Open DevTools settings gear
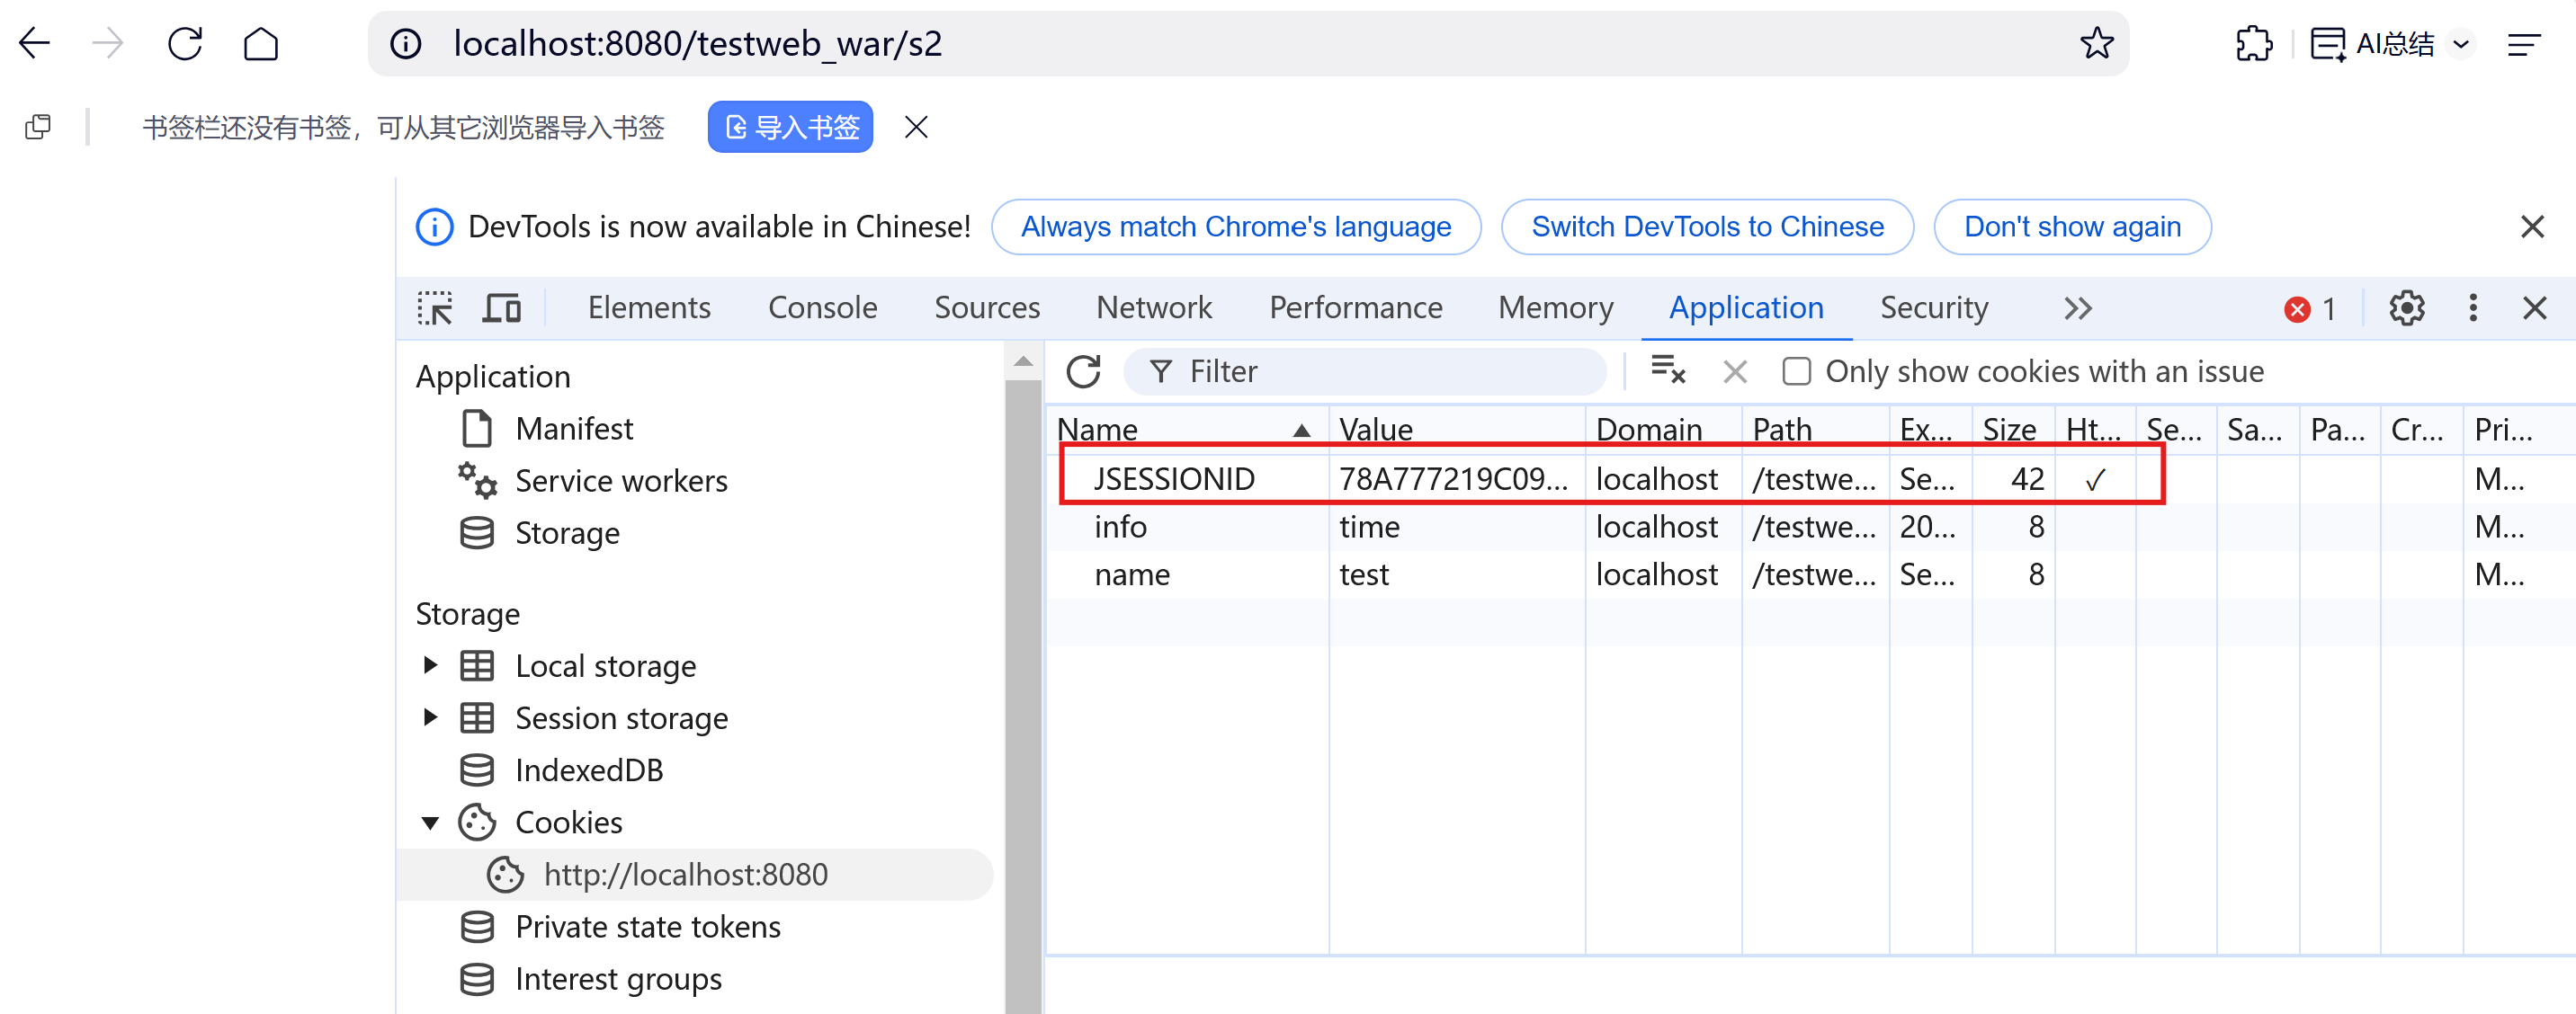The width and height of the screenshot is (2576, 1014). [x=2406, y=308]
